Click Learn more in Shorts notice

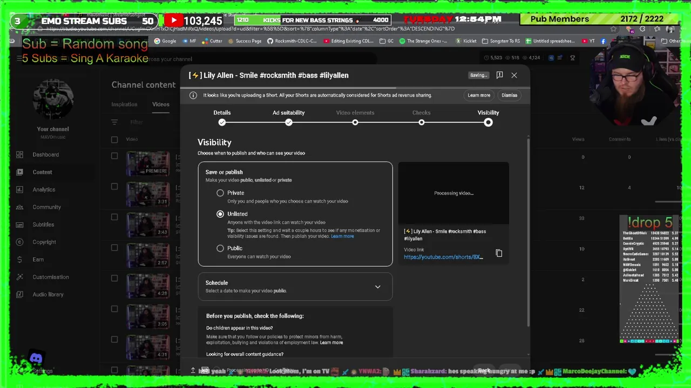coord(479,95)
